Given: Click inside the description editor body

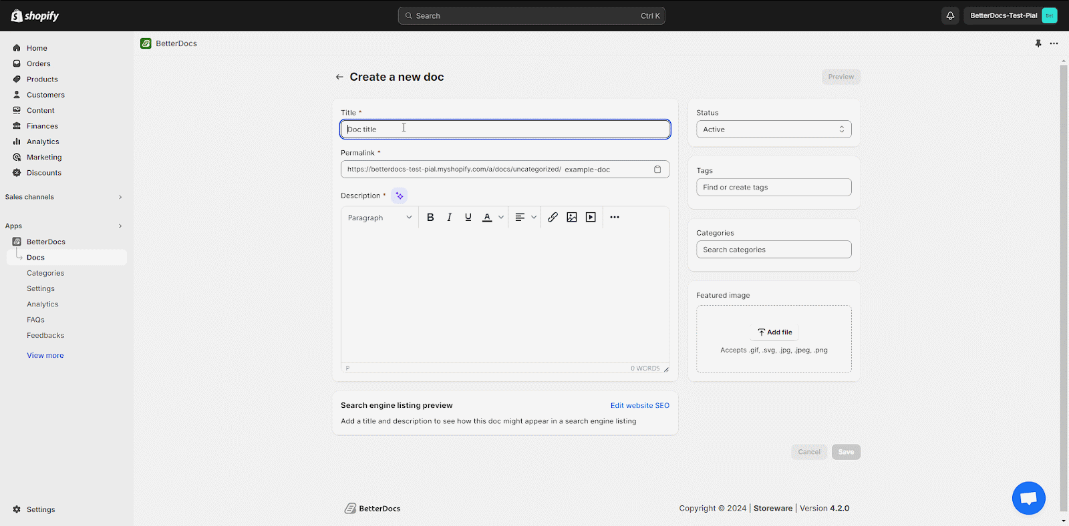Looking at the screenshot, I should 505,295.
